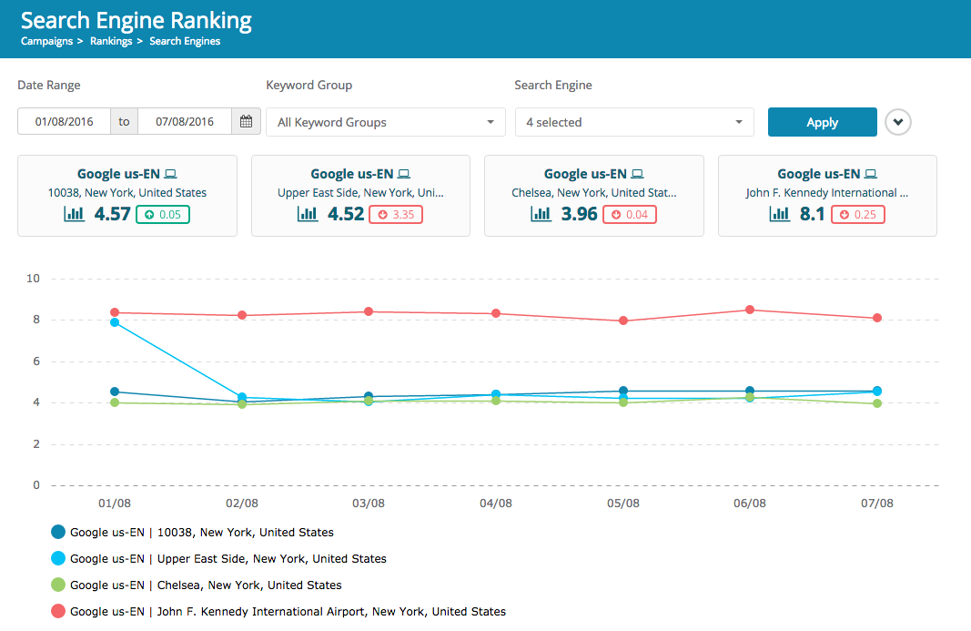
Task: Open the All Keyword Groups dropdown
Action: (x=385, y=122)
